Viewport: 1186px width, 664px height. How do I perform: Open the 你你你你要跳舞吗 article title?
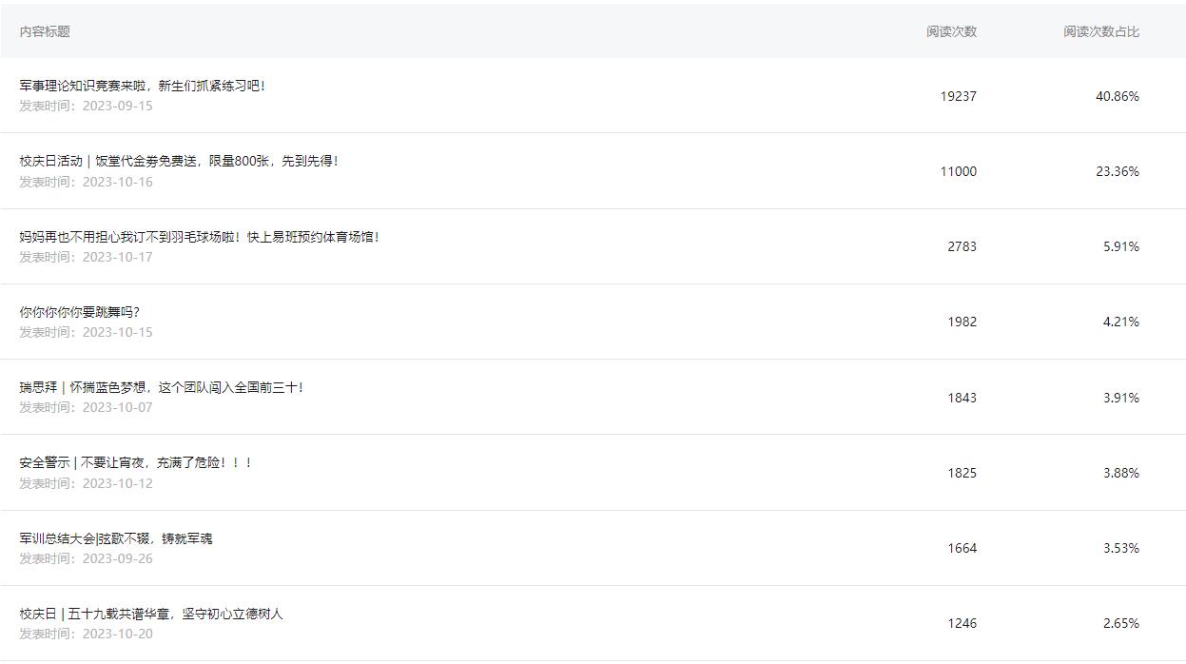point(80,312)
